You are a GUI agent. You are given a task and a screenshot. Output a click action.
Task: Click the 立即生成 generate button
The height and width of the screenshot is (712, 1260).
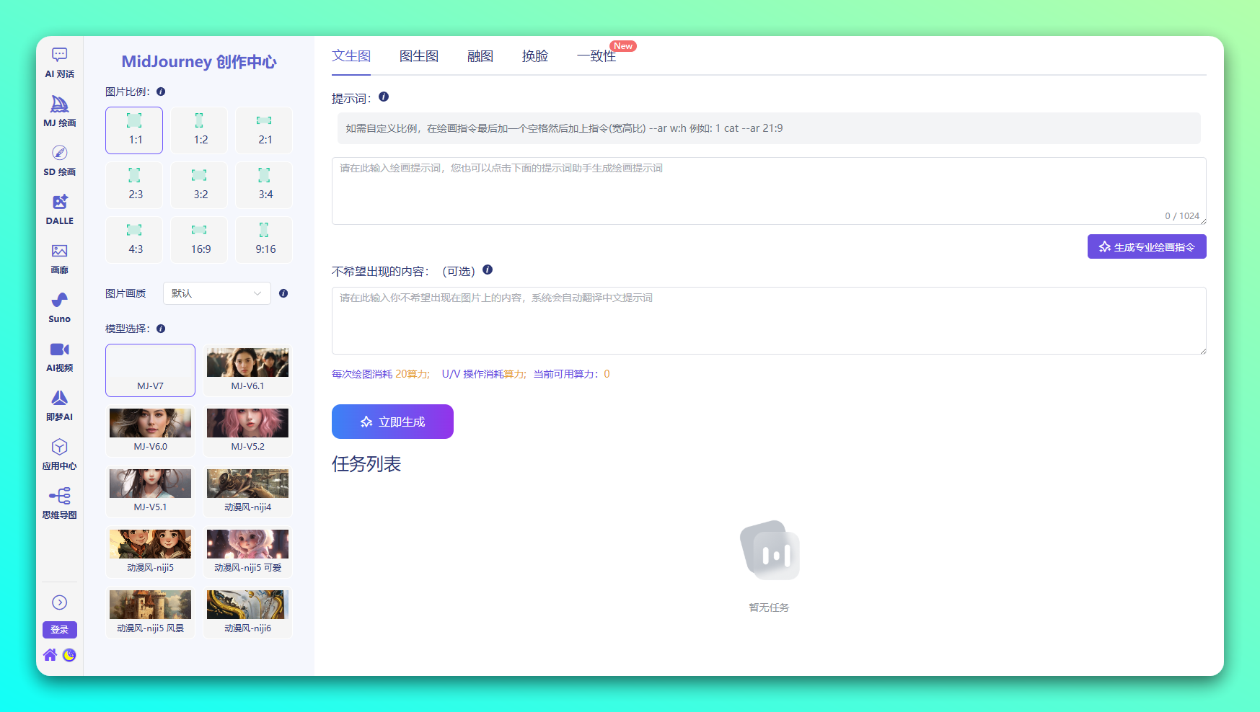(392, 422)
